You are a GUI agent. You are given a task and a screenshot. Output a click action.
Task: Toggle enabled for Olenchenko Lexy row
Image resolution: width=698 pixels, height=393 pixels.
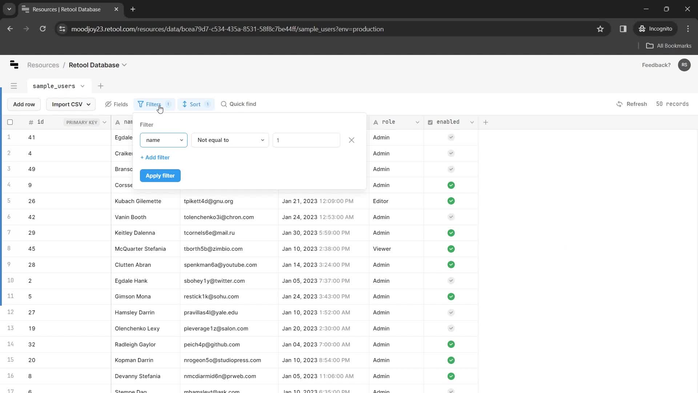(x=451, y=328)
